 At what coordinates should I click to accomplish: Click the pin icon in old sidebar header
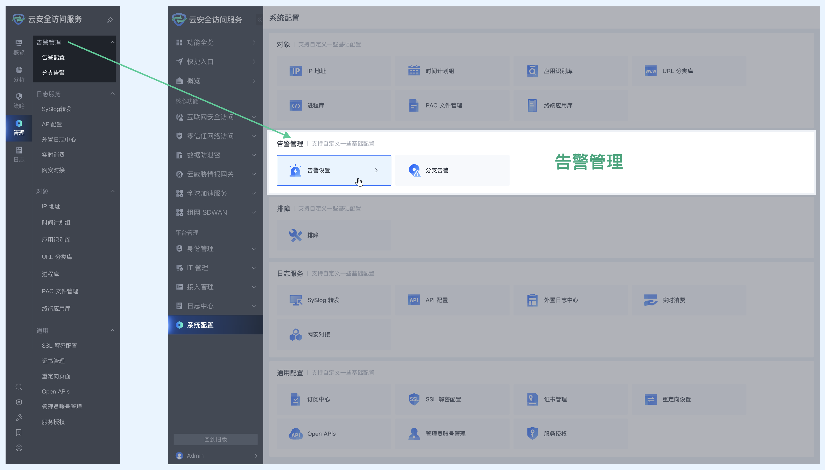pyautogui.click(x=110, y=20)
